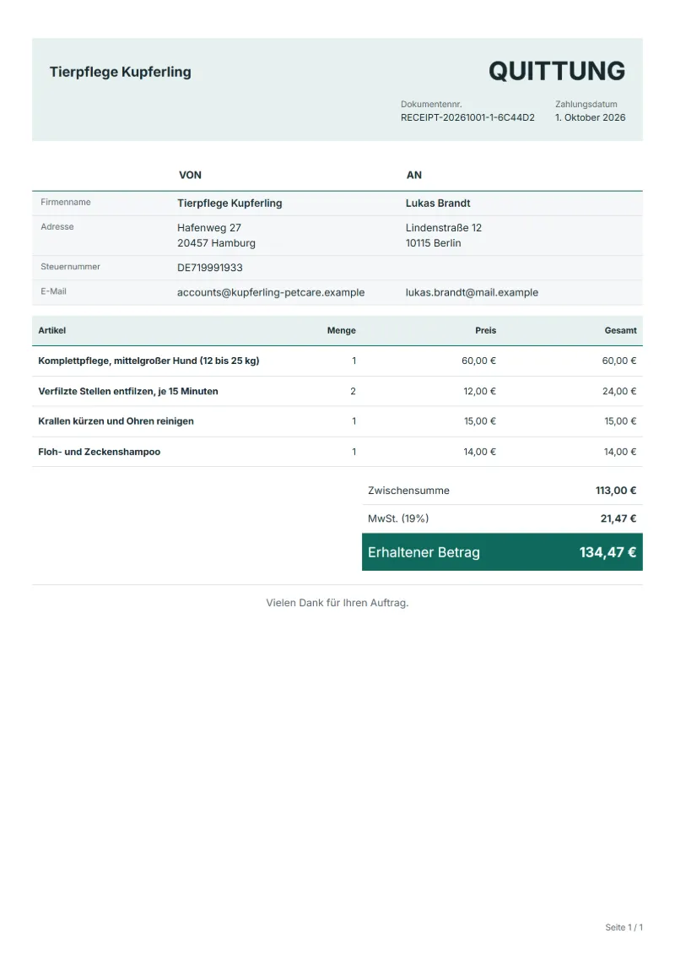Click email accounts@kupferling-petcare.example

(x=271, y=292)
